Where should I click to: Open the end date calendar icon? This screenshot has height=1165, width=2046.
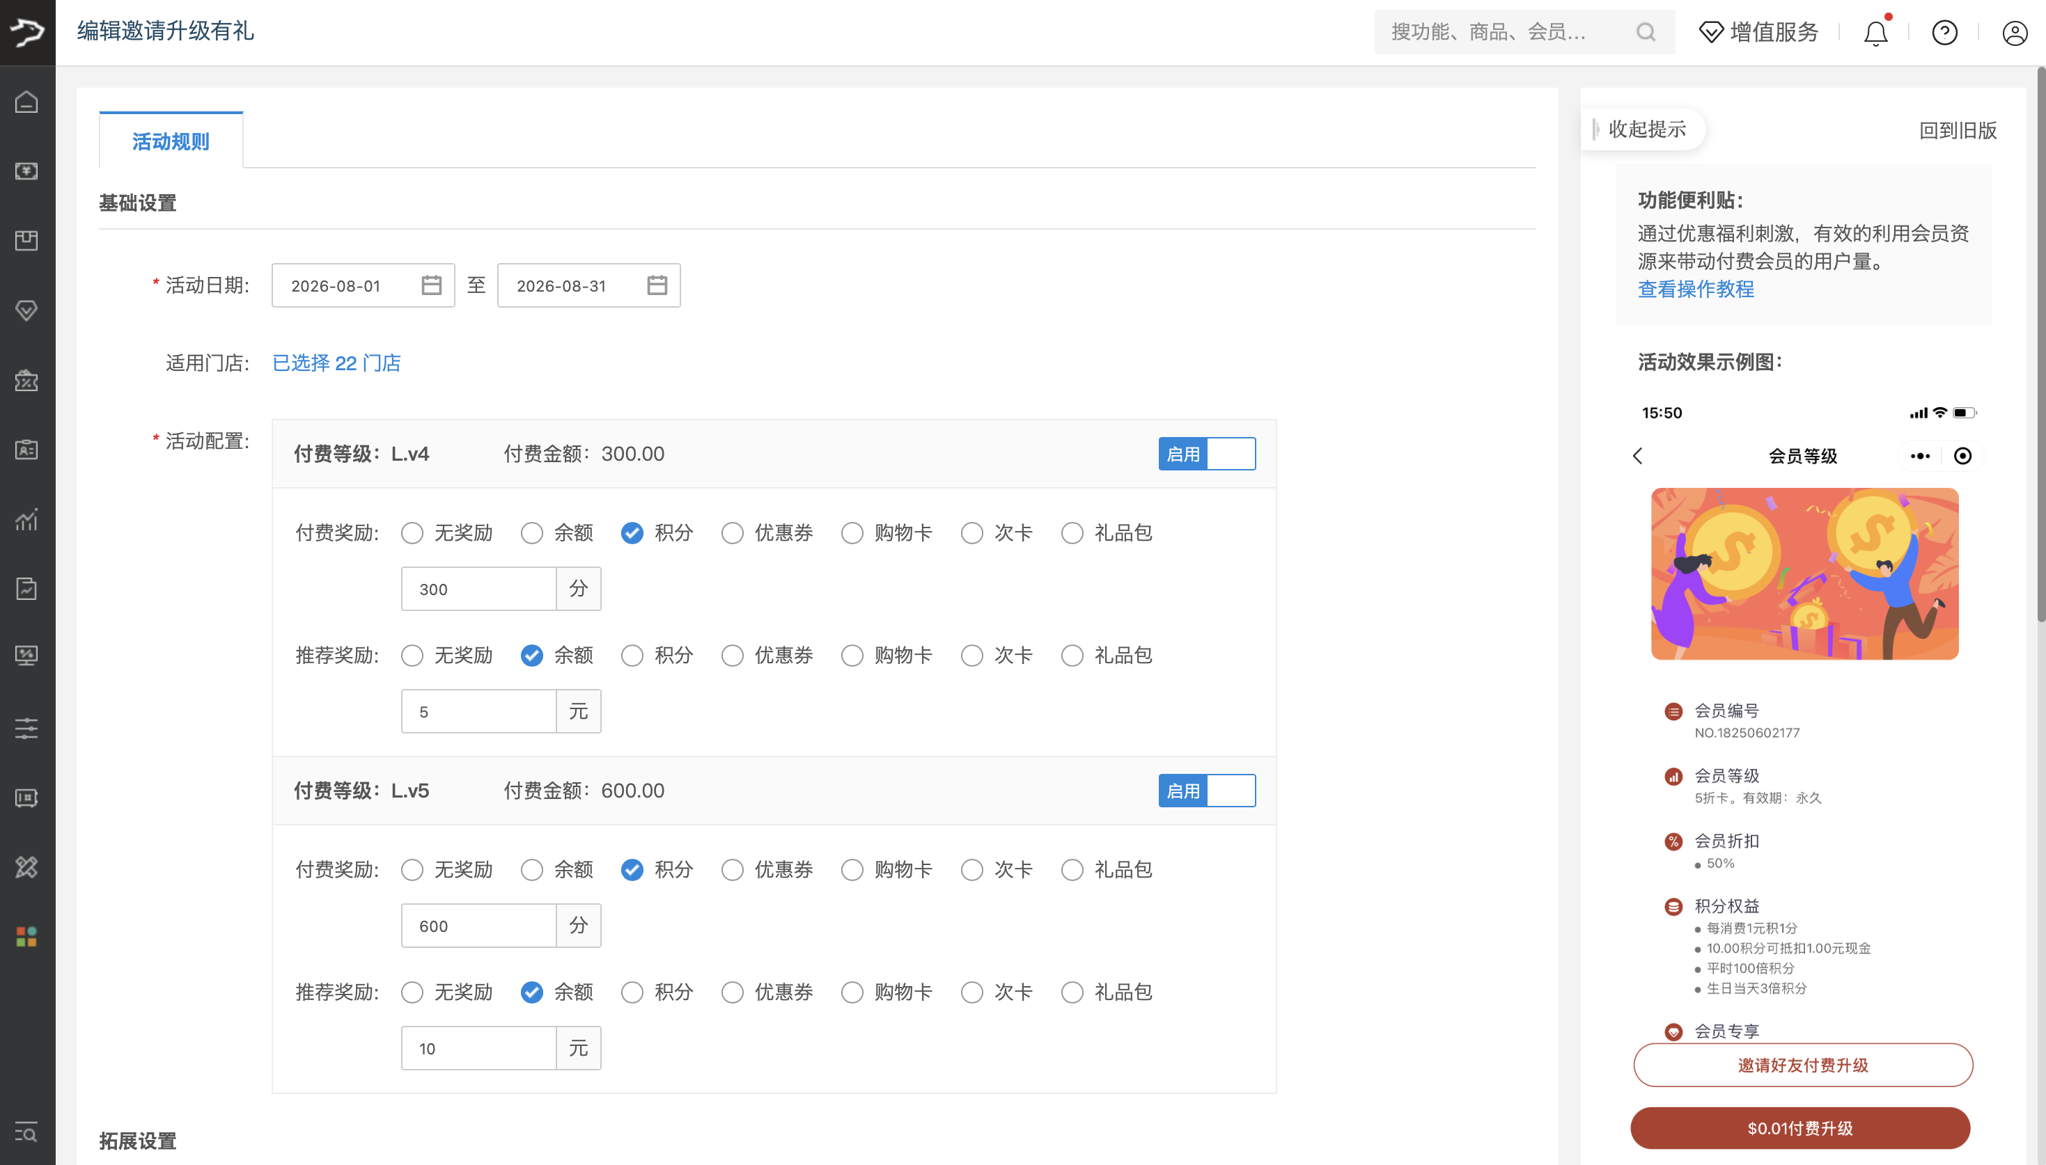[657, 285]
